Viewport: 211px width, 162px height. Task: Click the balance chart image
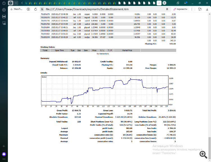click(107, 91)
